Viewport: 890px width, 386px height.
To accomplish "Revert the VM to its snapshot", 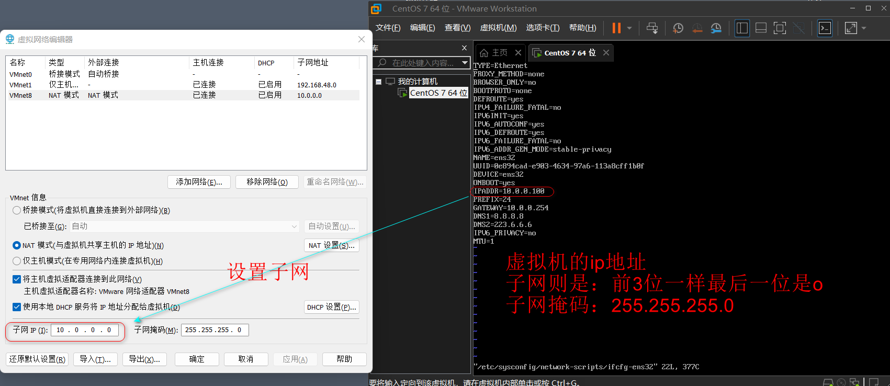I will tap(697, 28).
